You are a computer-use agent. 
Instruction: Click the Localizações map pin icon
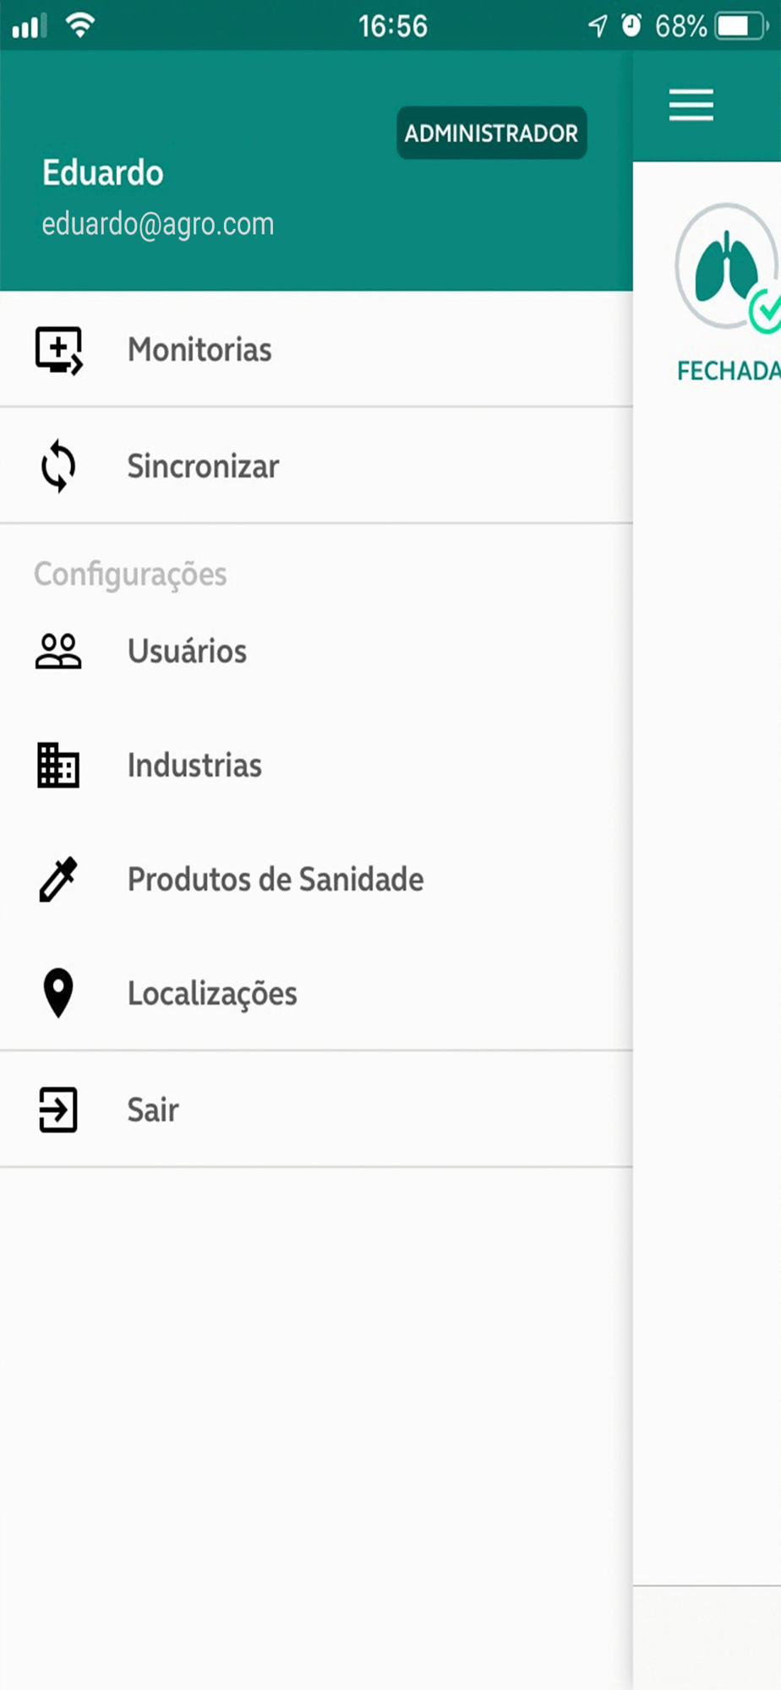(x=58, y=993)
